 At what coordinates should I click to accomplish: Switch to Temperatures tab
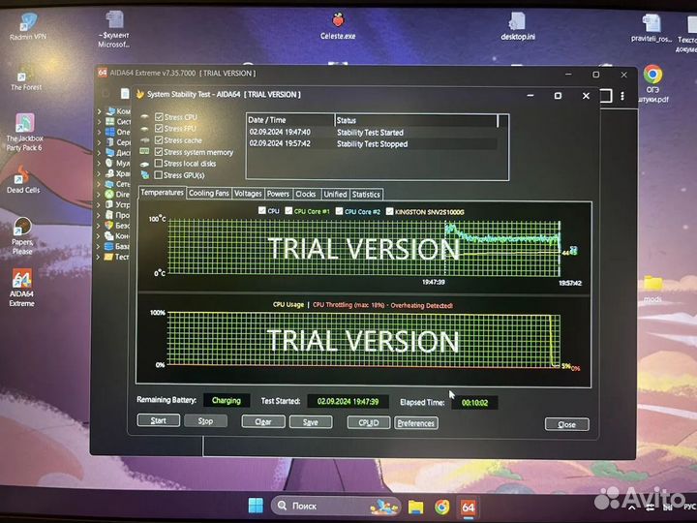[162, 193]
